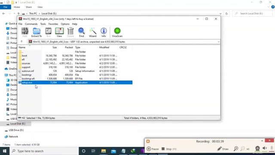Select Local Disk (E:) in navigation pane
The height and width of the screenshot is (155, 275).
click(x=18, y=124)
